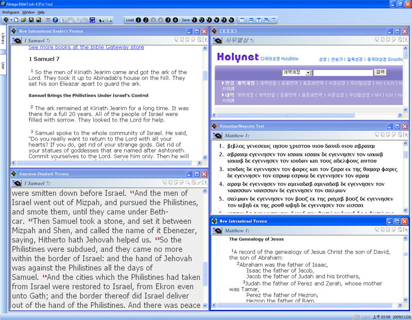412x320 pixels.
Task: Open the Help menu
Action: coord(41,12)
